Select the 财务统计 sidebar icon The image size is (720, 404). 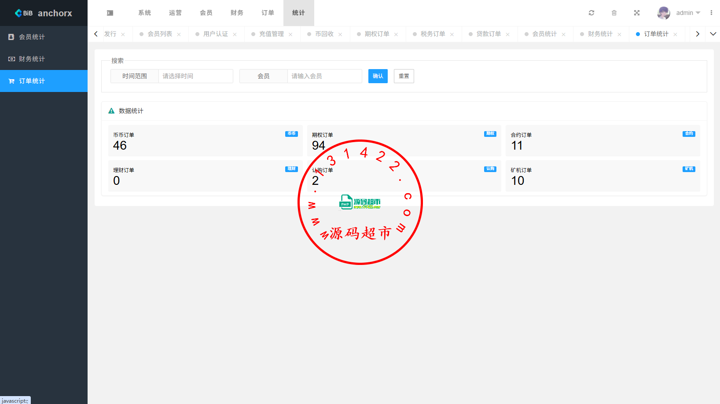(x=11, y=59)
